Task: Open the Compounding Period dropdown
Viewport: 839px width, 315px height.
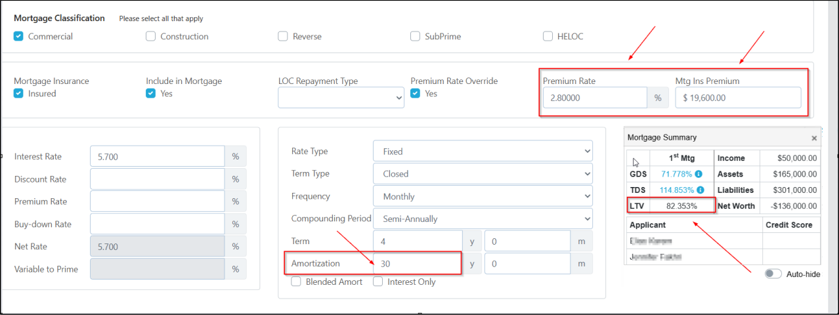Action: coord(483,219)
